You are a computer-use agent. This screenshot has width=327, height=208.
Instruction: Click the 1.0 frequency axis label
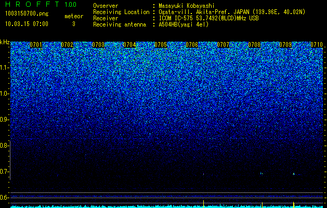point(4,94)
